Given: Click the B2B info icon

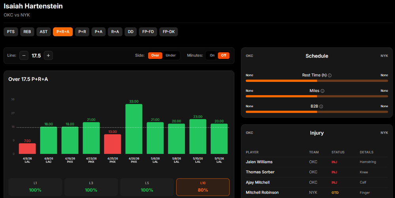Looking at the screenshot, I should point(321,107).
